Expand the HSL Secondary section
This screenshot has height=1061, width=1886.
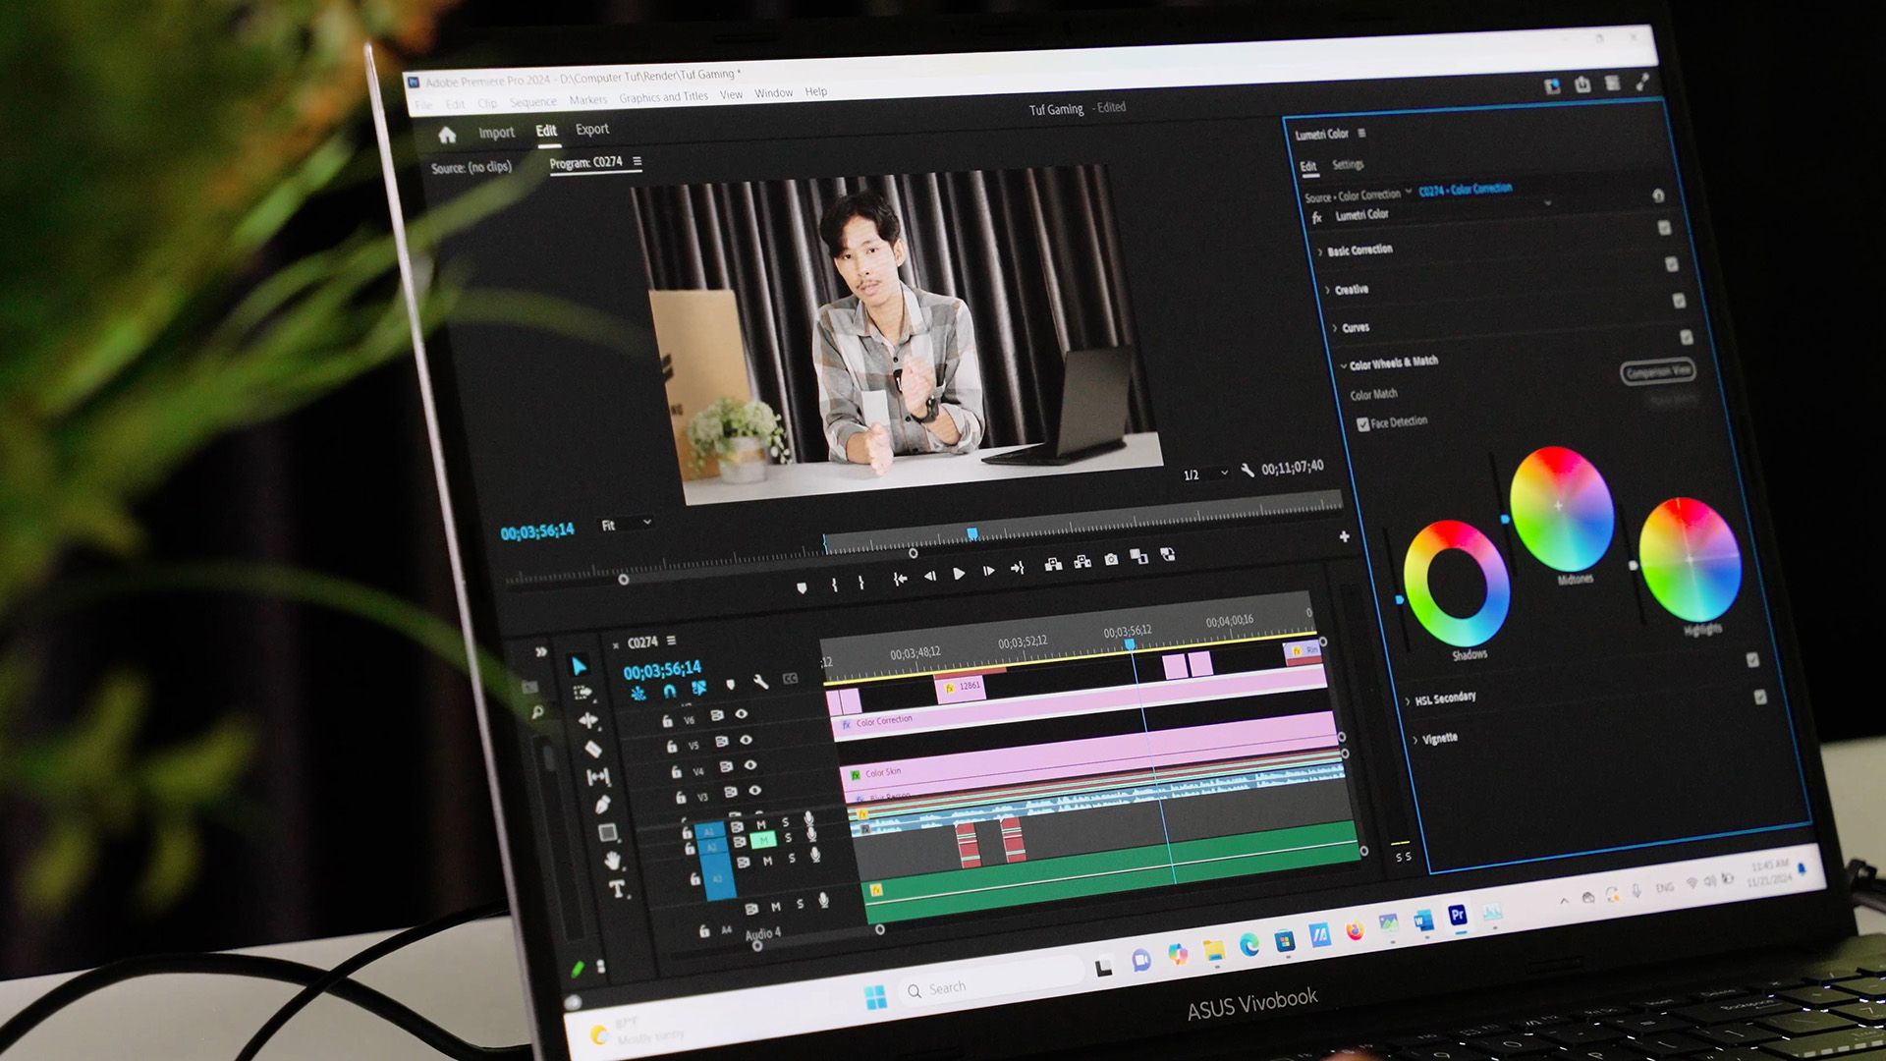point(1408,701)
